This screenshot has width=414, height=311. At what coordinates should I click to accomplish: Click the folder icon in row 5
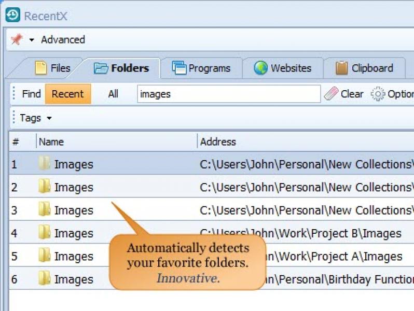coord(44,255)
